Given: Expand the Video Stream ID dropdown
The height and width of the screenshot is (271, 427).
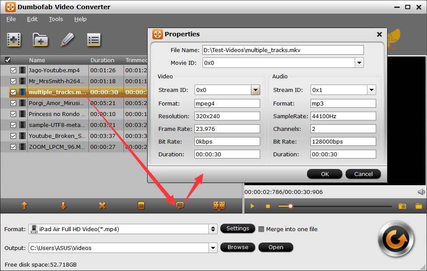Looking at the screenshot, I should tap(255, 90).
